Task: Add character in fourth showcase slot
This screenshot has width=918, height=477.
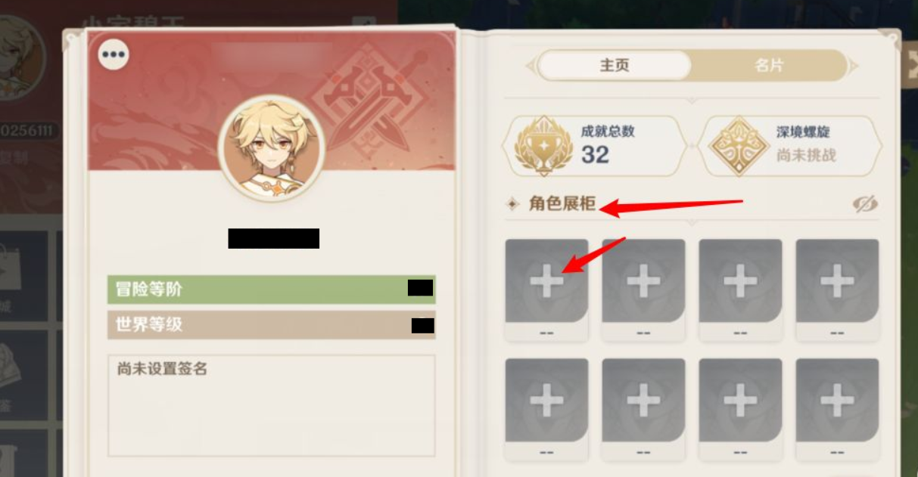Action: (837, 281)
